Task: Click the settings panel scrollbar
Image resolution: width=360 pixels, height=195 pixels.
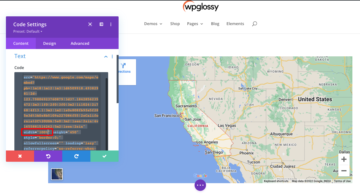Action: tap(118, 79)
